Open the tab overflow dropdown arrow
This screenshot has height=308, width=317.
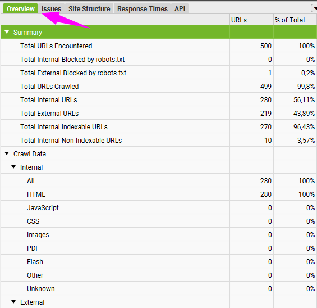[x=315, y=8]
